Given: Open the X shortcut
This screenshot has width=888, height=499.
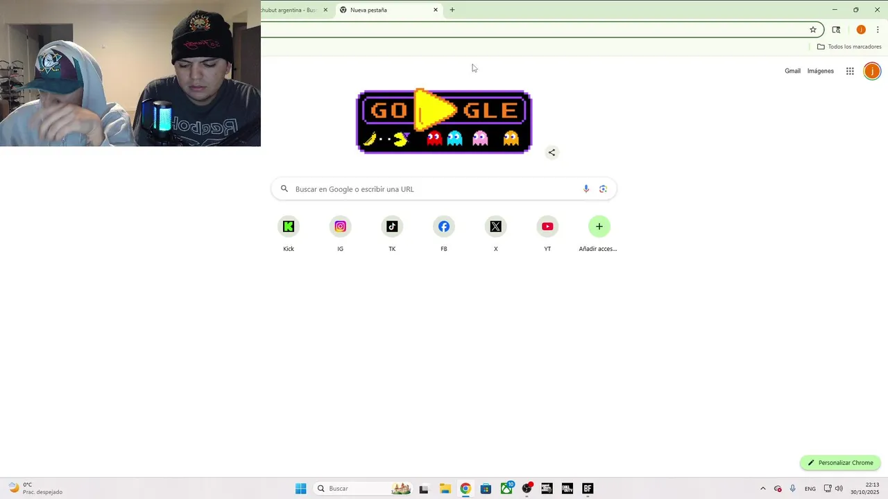Looking at the screenshot, I should 495,227.
